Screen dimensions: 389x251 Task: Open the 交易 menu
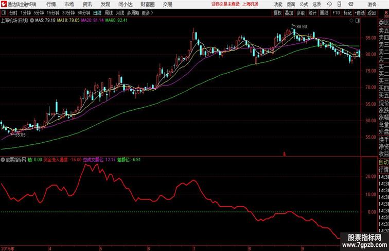click(x=168, y=4)
